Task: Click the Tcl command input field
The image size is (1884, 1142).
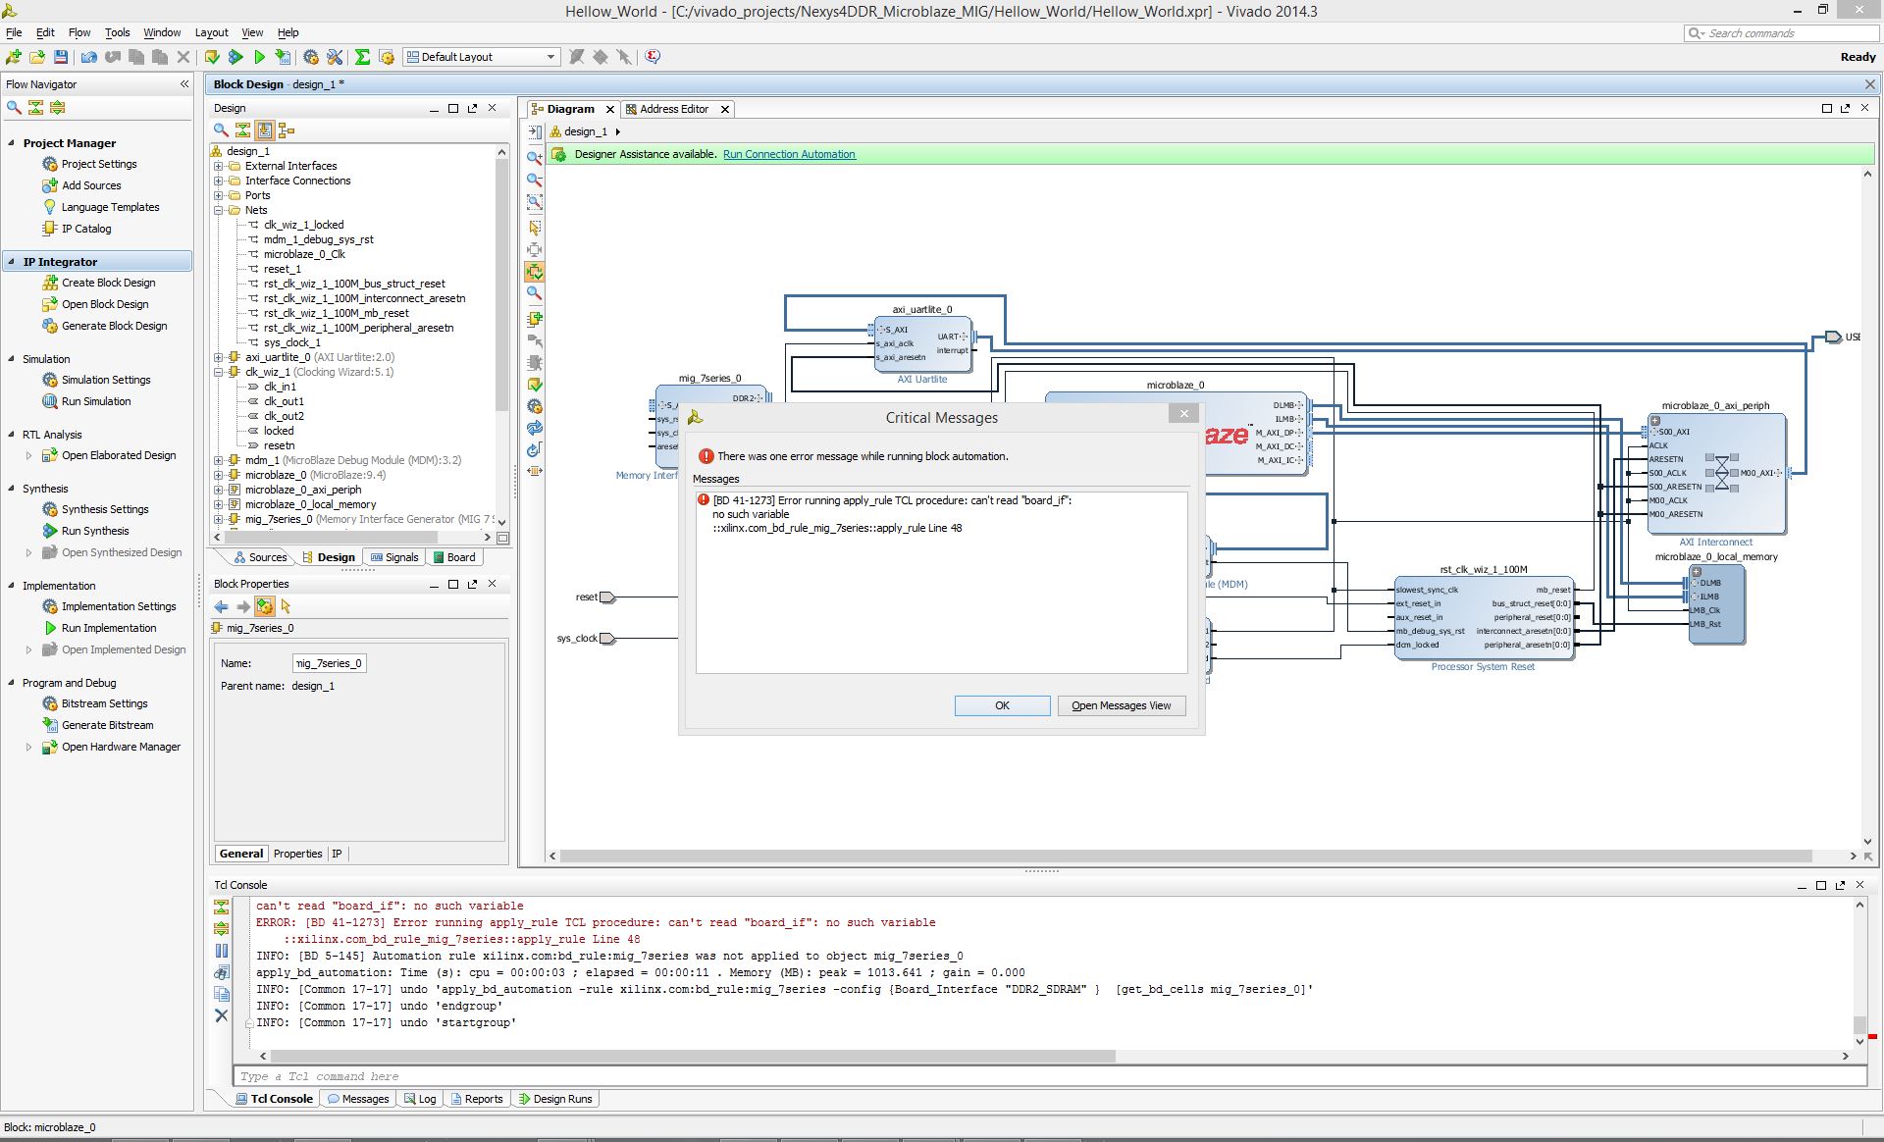Action: pos(1050,1076)
